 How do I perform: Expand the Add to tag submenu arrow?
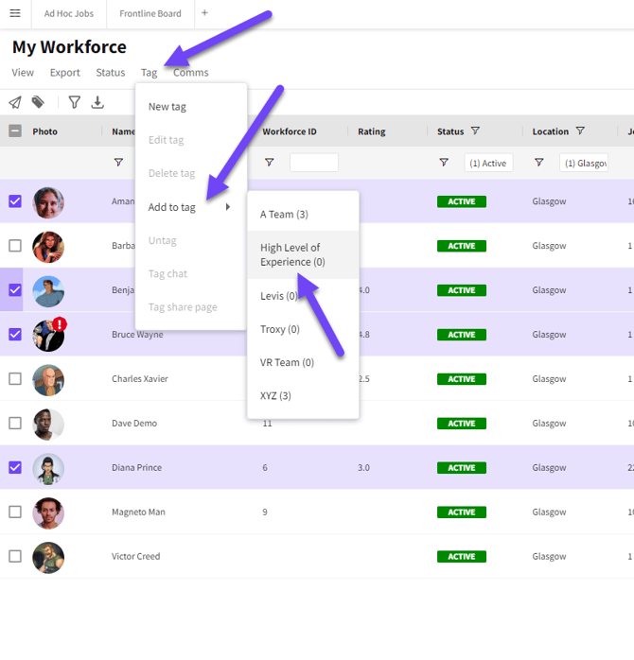[228, 207]
